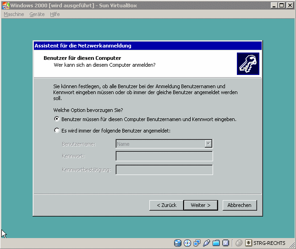
Task: Click the virtualization chip status icon
Action: coord(226,243)
